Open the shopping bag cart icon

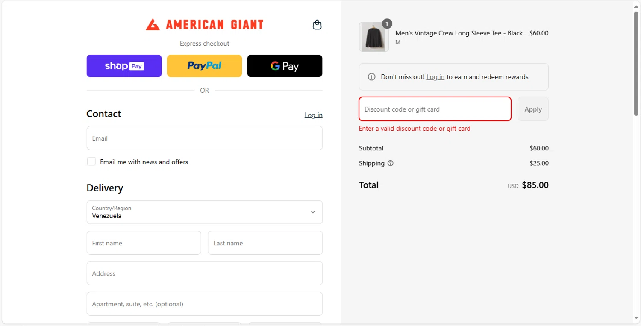coord(317,25)
